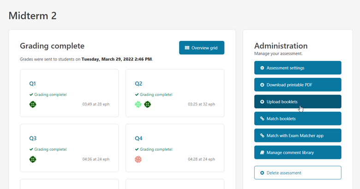This screenshot has height=189, width=360.
Task: Click the dark green grader avatar in Q2
Action: tap(147, 105)
